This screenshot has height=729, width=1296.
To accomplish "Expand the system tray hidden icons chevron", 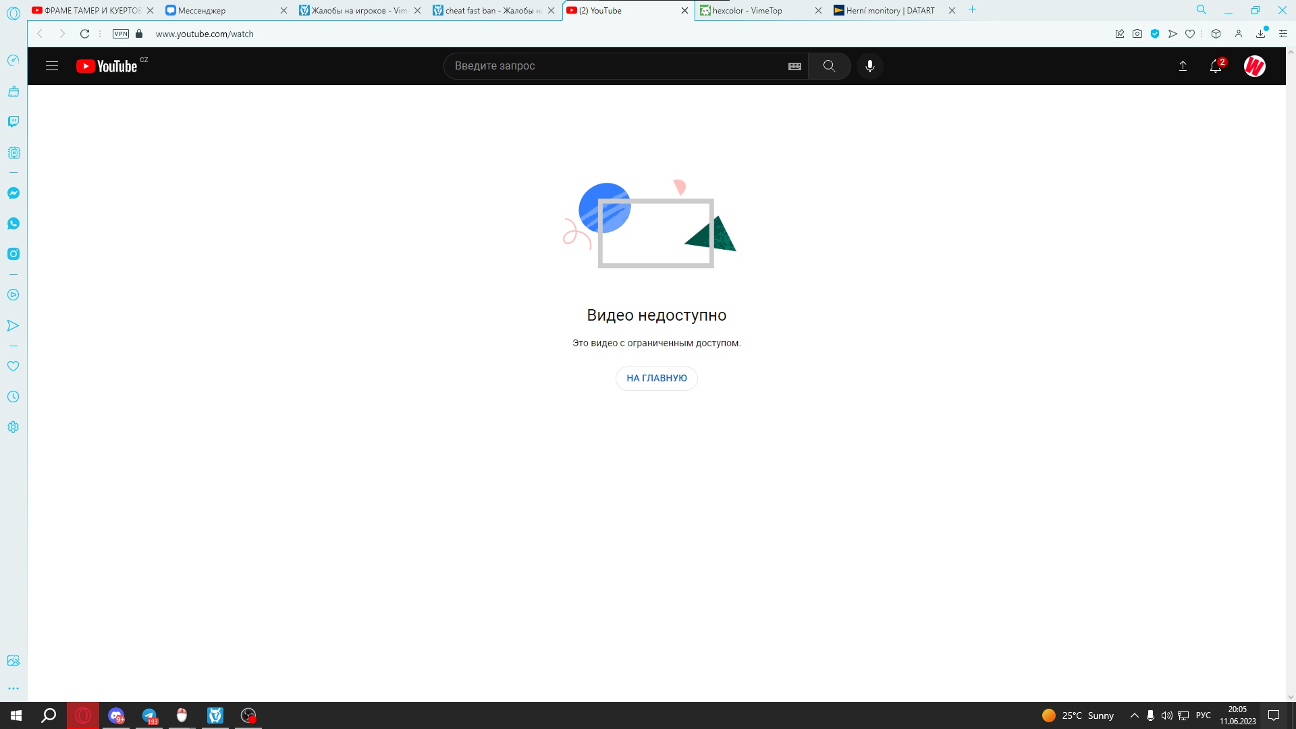I will coord(1134,715).
